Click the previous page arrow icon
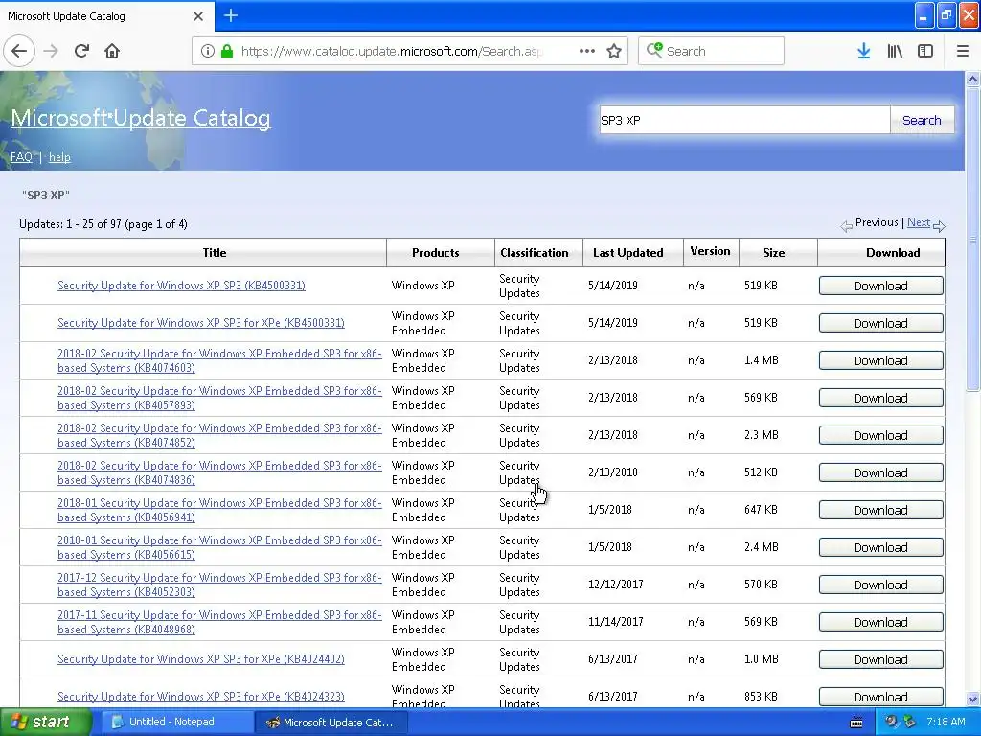This screenshot has height=736, width=981. pos(846,226)
